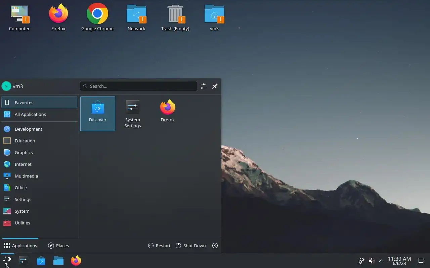
Task: Select the Favorites category
Action: (39, 103)
